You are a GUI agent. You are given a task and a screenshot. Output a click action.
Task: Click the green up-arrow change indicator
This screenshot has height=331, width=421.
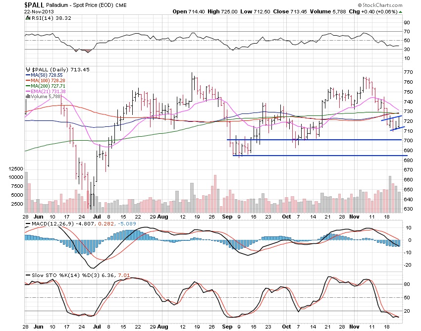(400, 12)
